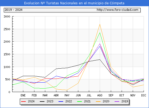Viewport: 149px width, 108px height.
Task: Click the black 2023 legend swatch
Action: click(x=42, y=102)
